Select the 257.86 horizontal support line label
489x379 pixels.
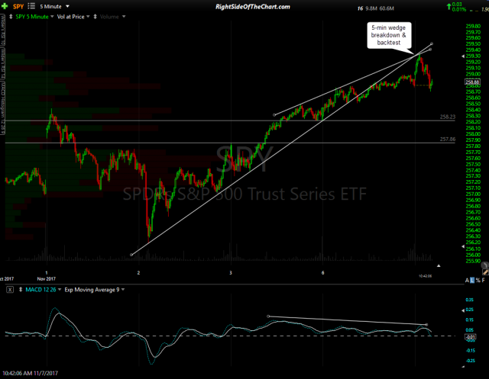pyautogui.click(x=448, y=140)
